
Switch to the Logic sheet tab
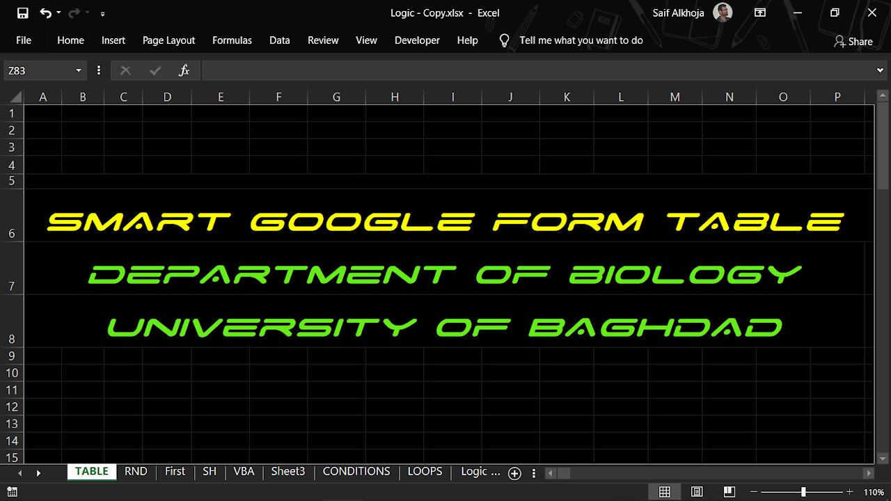[480, 471]
